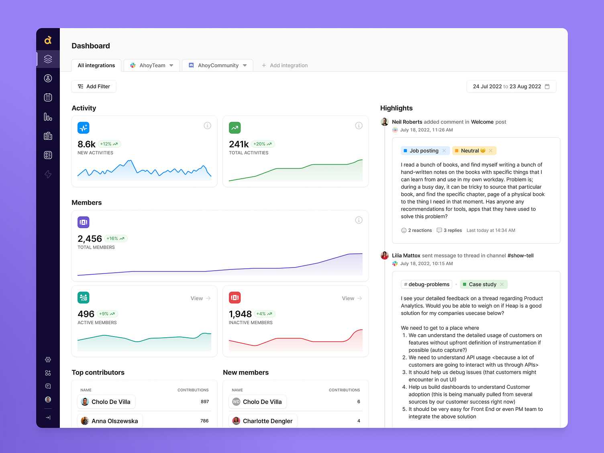This screenshot has width=604, height=453.
Task: Click the add user icon near sidebar bottom
Action: tap(48, 373)
